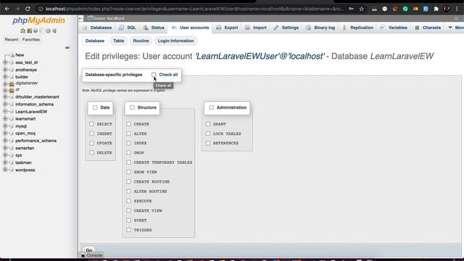Viewport: 464px width, 261px height.
Task: Follow the 'LearnLaravelEWUser'@'localhost' account link
Action: pos(260,57)
